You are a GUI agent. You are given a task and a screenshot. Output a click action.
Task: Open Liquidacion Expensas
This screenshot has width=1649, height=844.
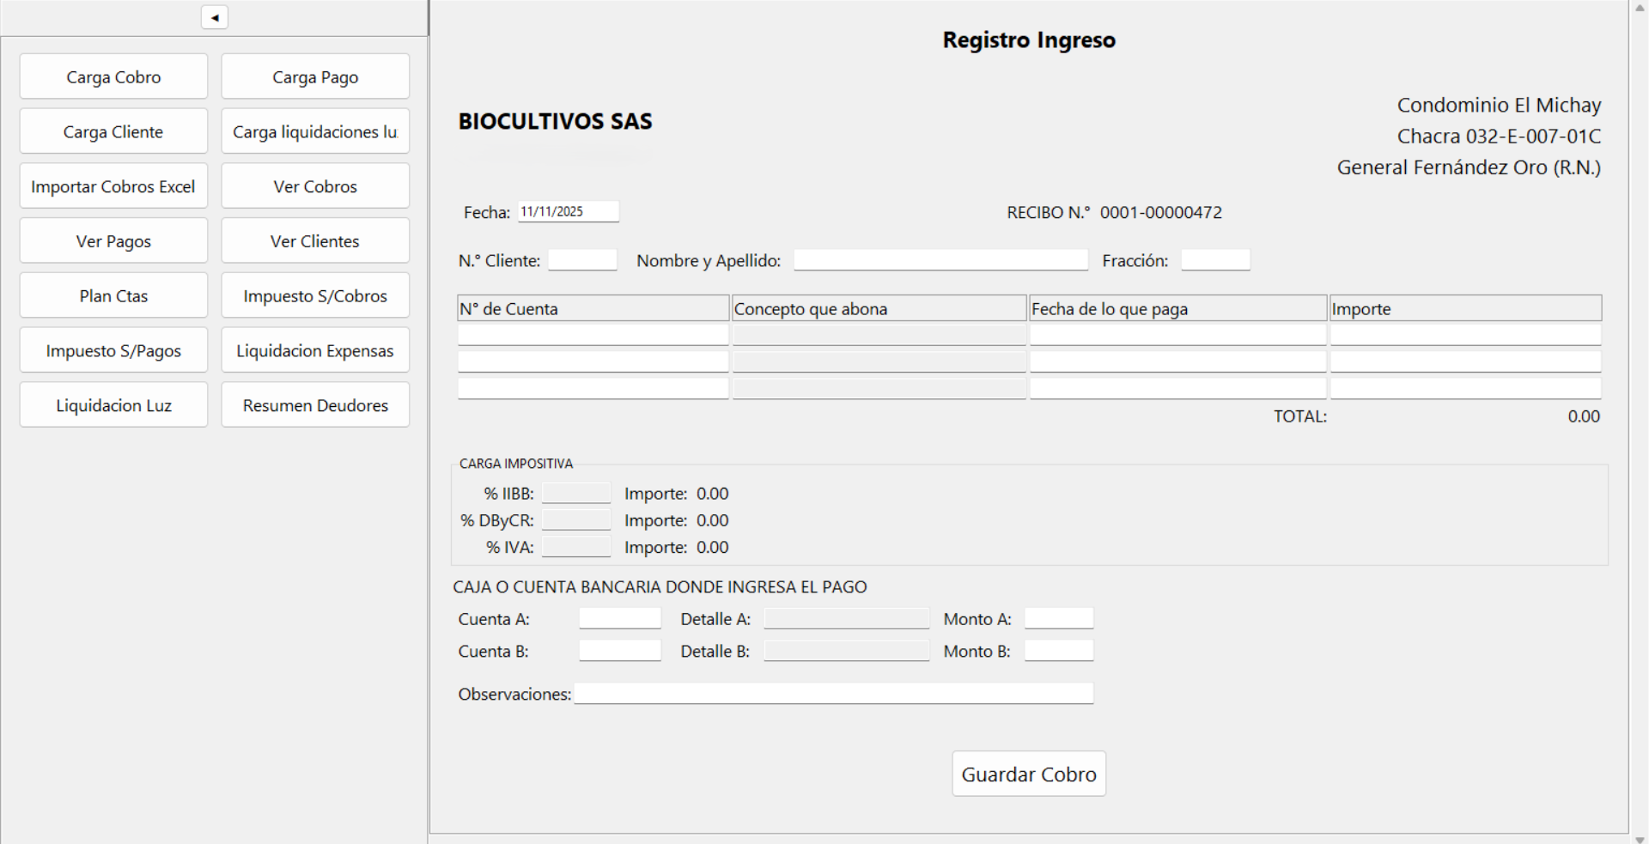[x=315, y=350]
